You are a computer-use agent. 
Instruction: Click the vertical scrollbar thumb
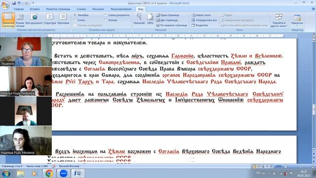click(x=314, y=109)
